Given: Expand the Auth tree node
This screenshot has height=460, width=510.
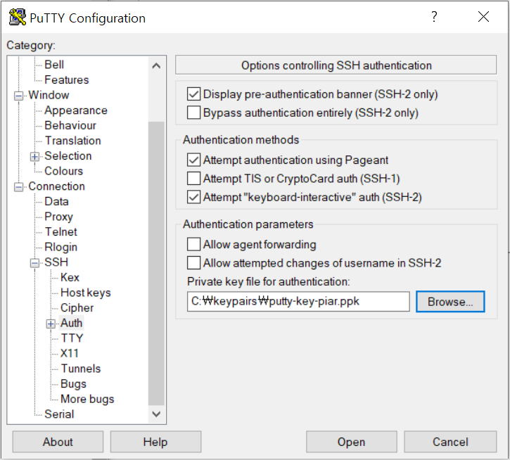Looking at the screenshot, I should click(x=51, y=324).
